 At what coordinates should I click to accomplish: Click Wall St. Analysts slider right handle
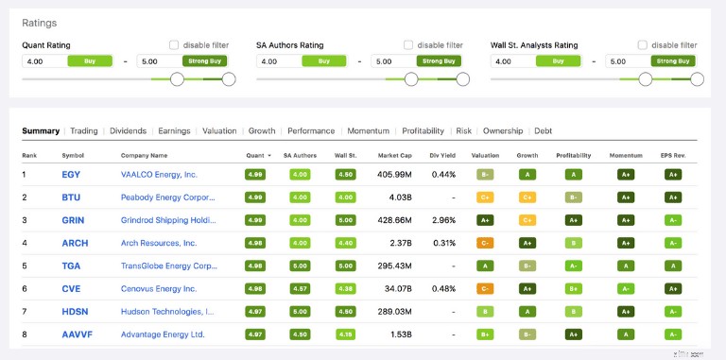coord(698,79)
